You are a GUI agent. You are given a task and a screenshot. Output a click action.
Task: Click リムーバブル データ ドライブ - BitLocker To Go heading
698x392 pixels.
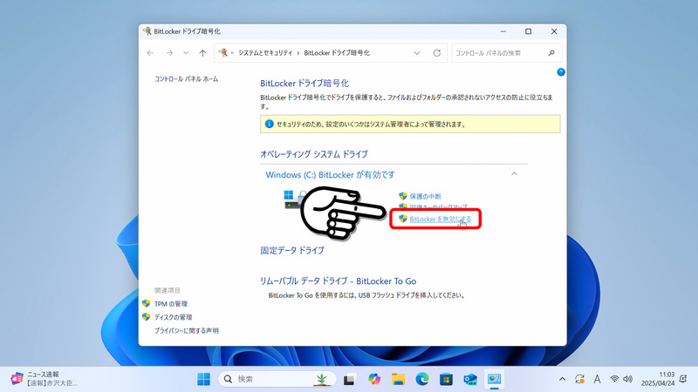pos(339,281)
